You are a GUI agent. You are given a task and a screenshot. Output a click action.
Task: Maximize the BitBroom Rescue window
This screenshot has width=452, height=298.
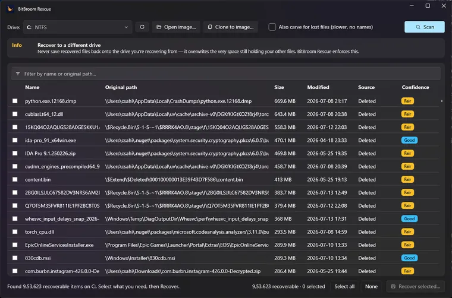coord(428,6)
